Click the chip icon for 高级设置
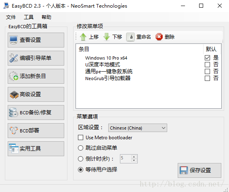Viewport: 229px width, 192px height. tap(14, 94)
